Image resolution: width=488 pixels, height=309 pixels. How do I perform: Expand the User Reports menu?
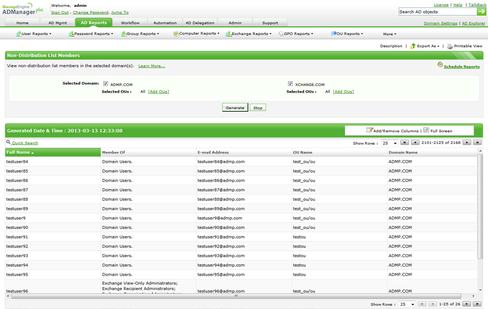34,34
